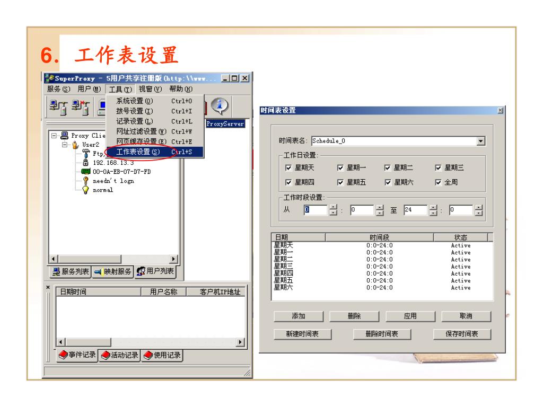Viewport: 543px width, 407px height.
Task: Click start hour spinner arrows
Action: point(333,210)
